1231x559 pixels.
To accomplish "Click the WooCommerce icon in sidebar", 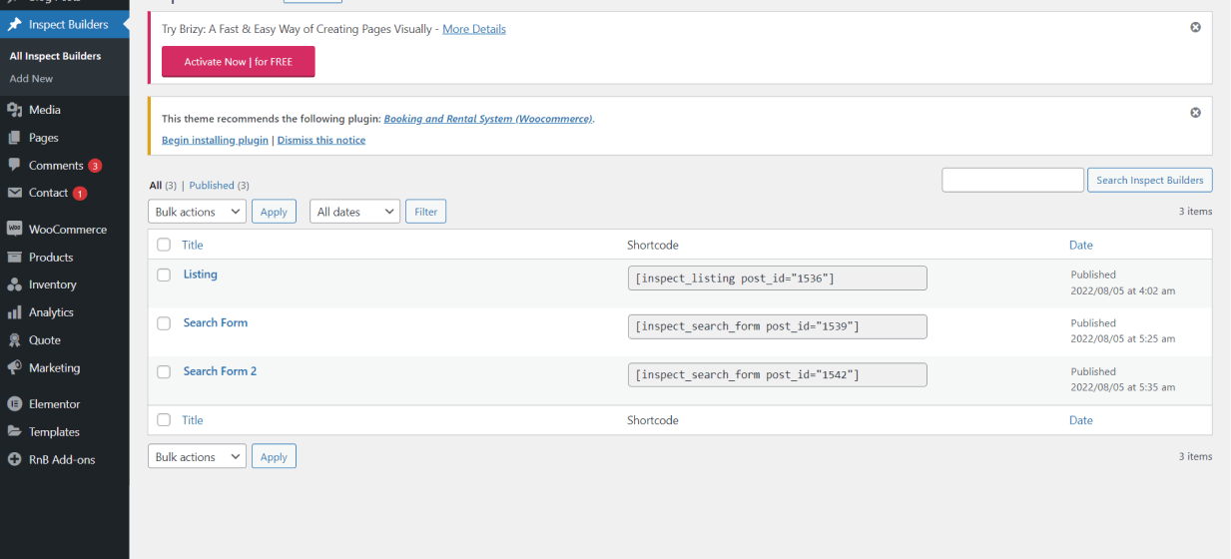I will (14, 229).
